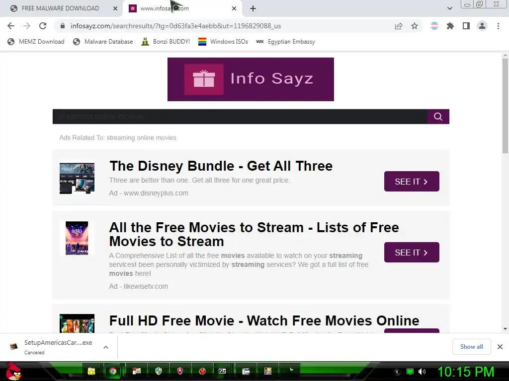Open the Disney Bundle ad thumbnail
509x381 pixels.
pos(77,179)
